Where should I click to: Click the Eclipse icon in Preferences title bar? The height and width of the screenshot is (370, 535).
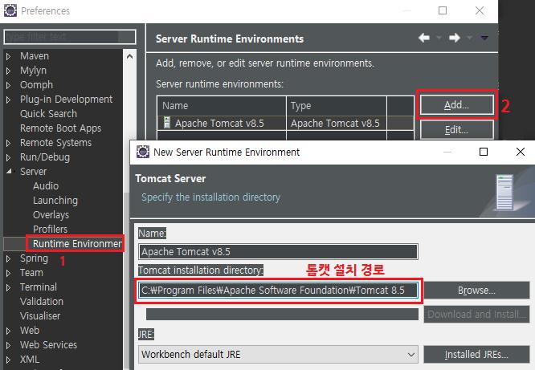point(10,10)
